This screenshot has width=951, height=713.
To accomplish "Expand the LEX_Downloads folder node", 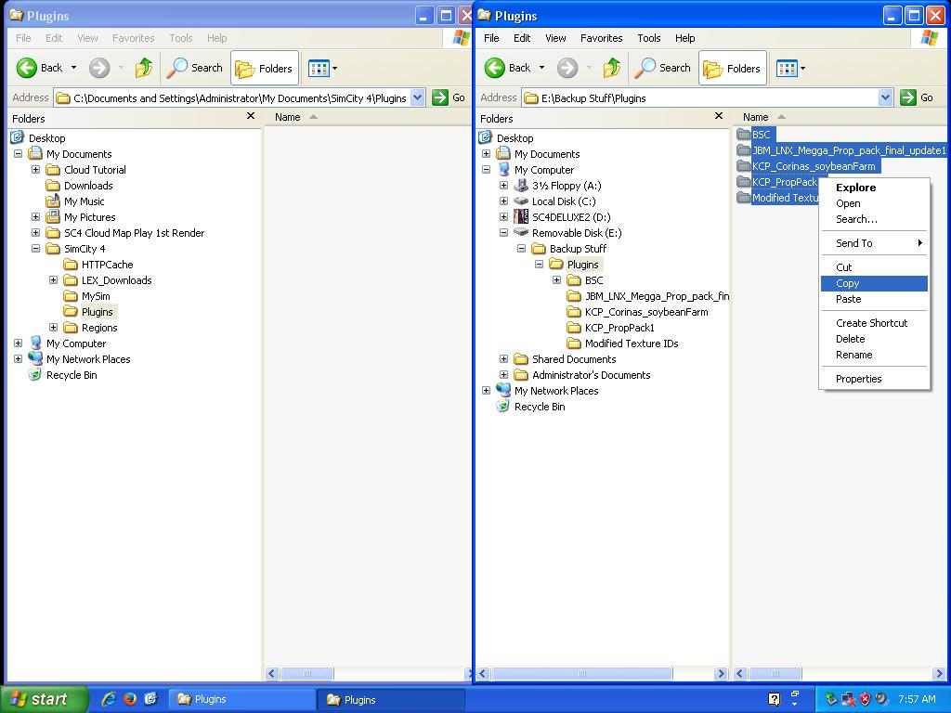I will 53,280.
